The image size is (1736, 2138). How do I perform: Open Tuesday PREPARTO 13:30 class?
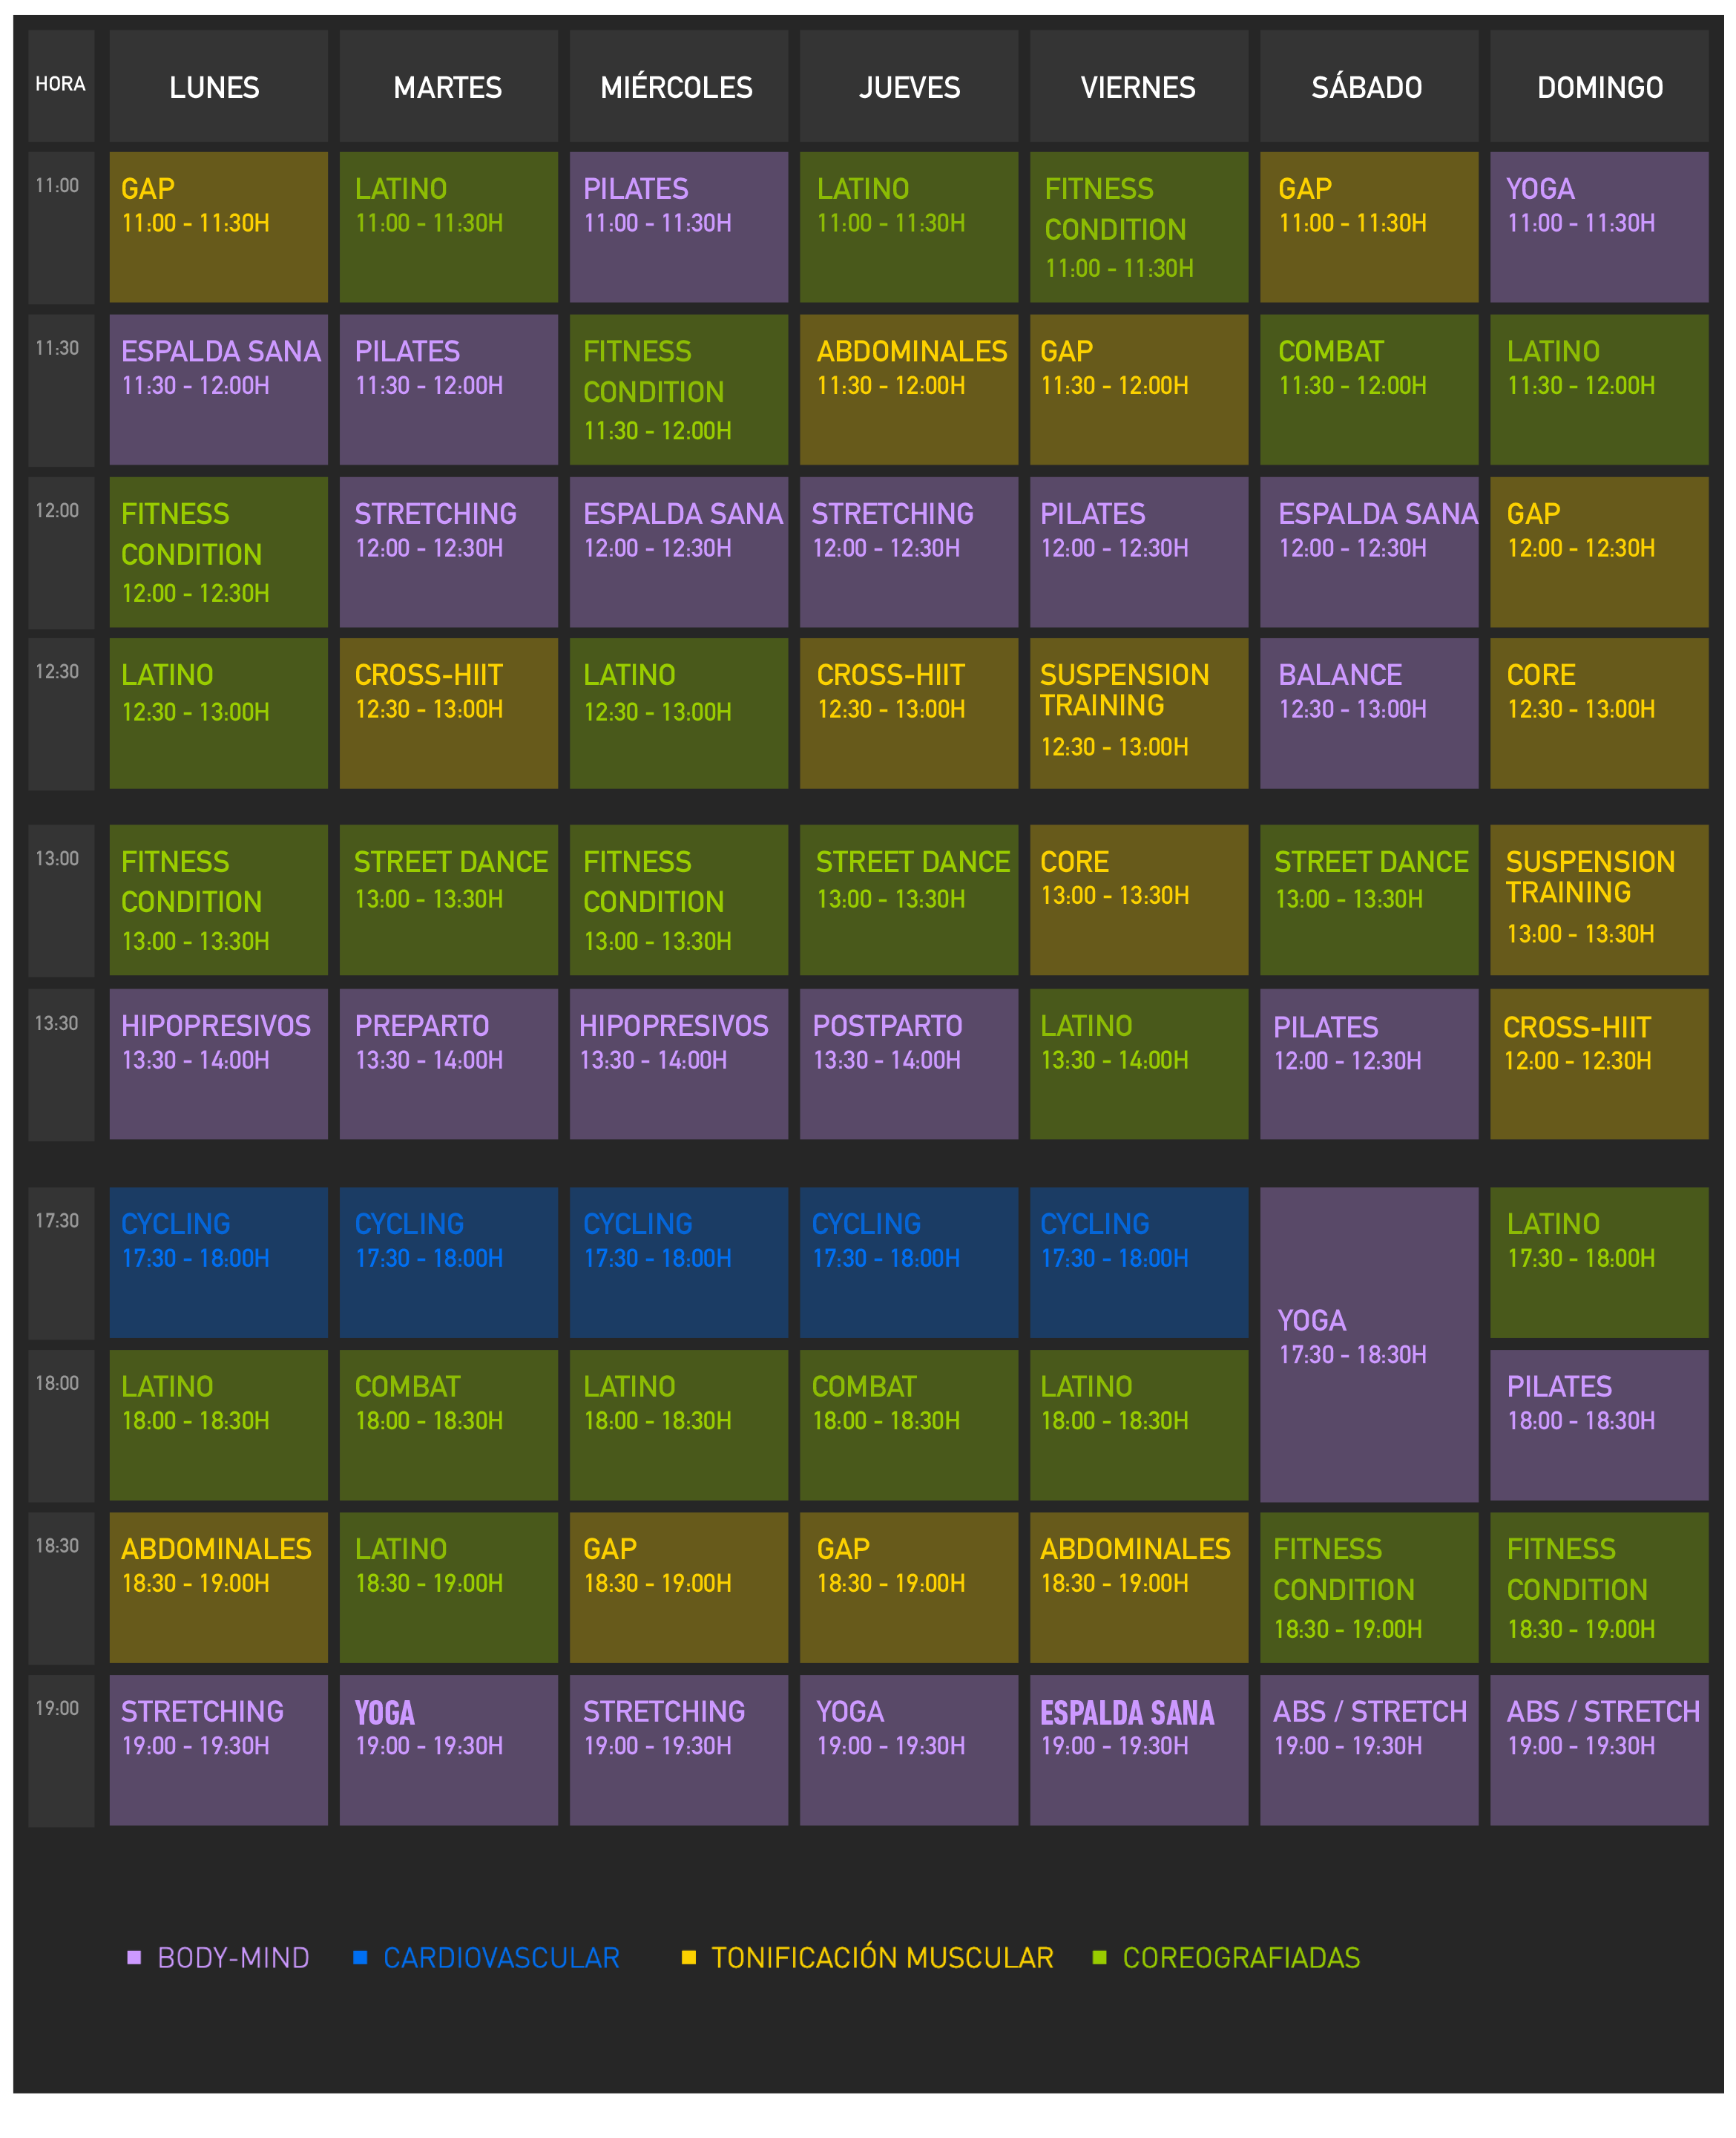[x=448, y=1064]
